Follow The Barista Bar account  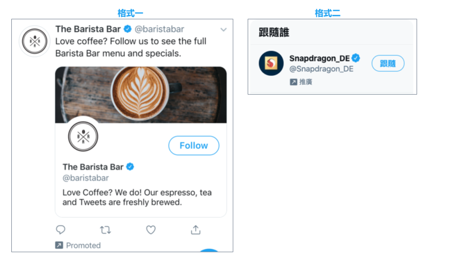click(x=193, y=145)
